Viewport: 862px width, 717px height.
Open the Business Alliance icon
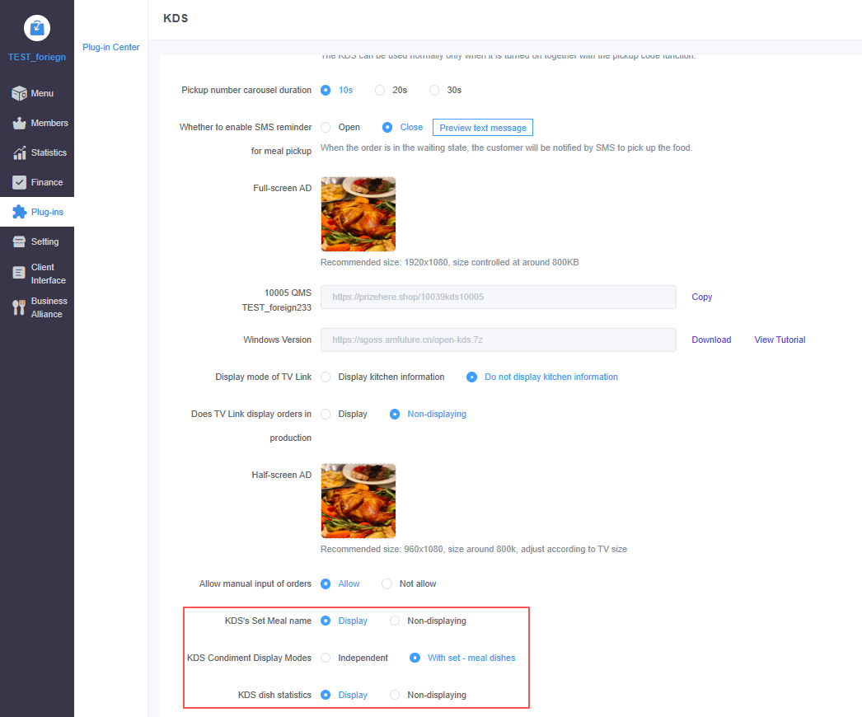pyautogui.click(x=19, y=307)
